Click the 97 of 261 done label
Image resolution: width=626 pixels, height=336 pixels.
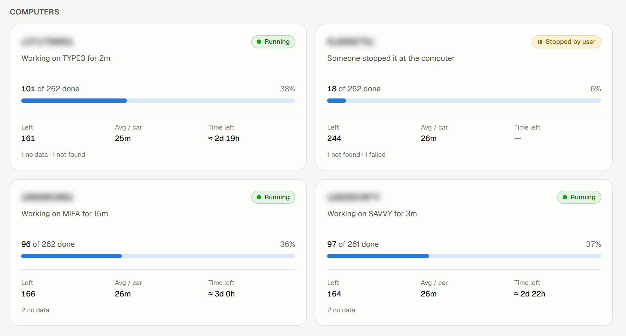353,244
